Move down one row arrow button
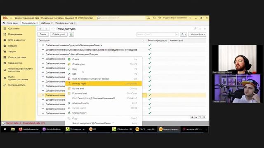264x148 pixels. [200, 117]
